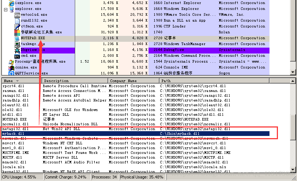Image resolution: width=297 pixels, height=181 pixels.
Task: Click the ctfmon.exe pen icon
Action: (17, 26)
